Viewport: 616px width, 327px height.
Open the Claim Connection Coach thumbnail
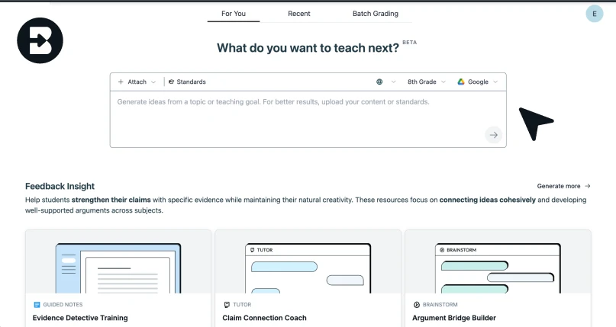tap(308, 261)
